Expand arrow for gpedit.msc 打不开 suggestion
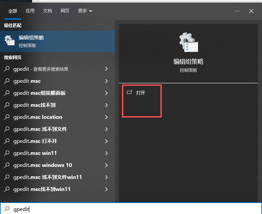Viewport: 262px width, 214px height. click(x=106, y=141)
